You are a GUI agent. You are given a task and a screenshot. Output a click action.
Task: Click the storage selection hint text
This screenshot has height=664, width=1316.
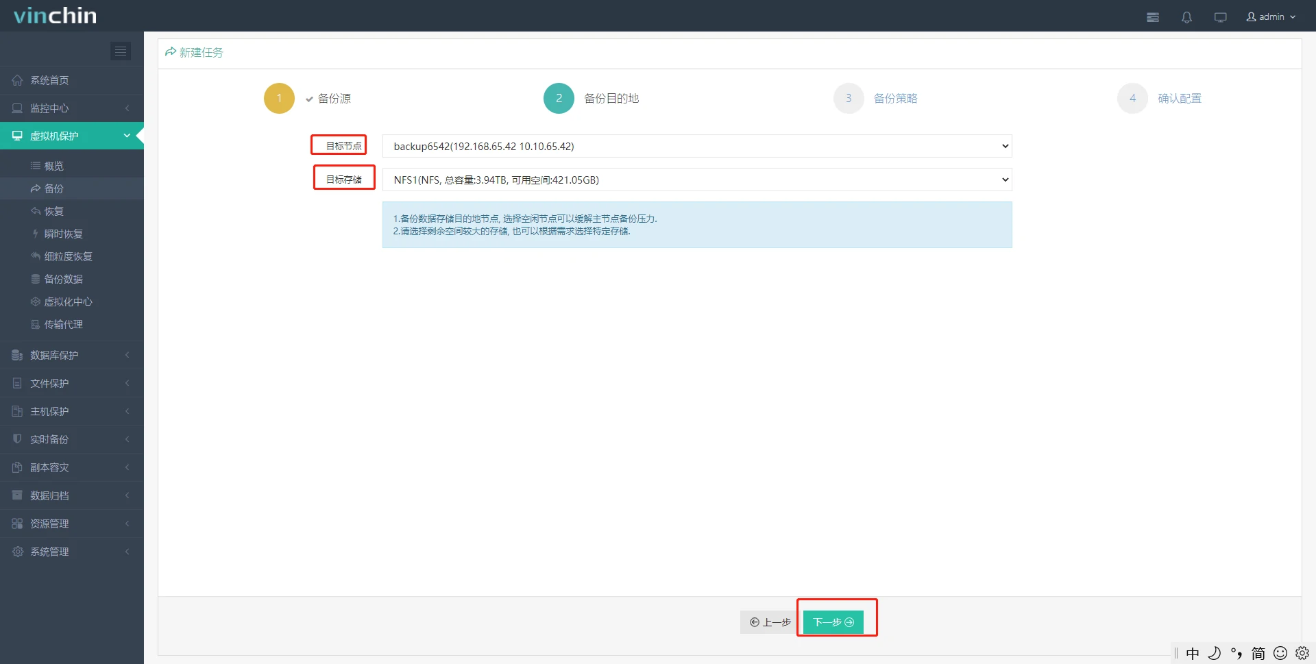click(x=511, y=232)
